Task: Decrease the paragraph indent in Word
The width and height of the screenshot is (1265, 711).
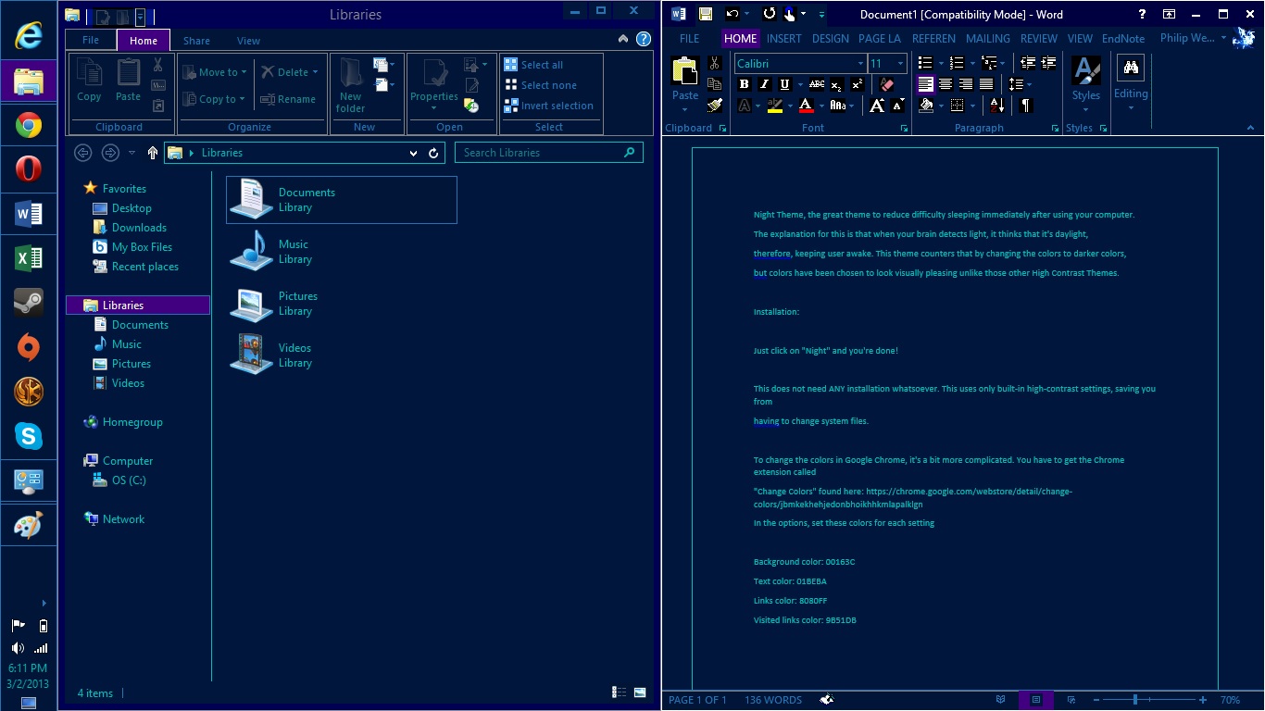Action: [1028, 63]
